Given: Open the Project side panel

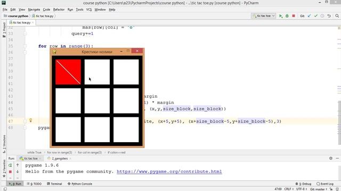Looking at the screenshot, I should pyautogui.click(x=4, y=30).
